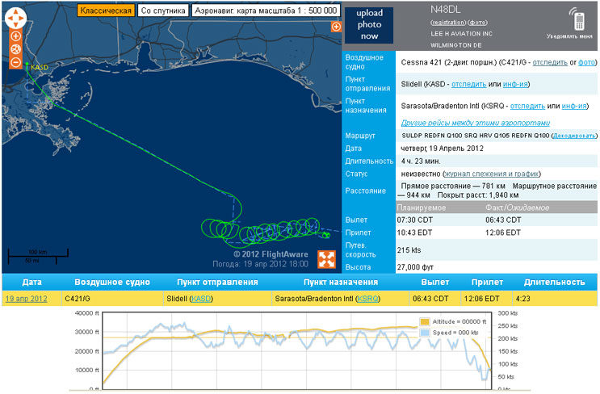600x394 pixels.
Task: Click planned departure 07:30 CDT
Action: tap(415, 220)
